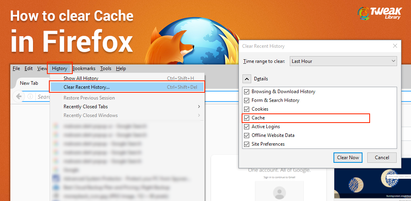The height and width of the screenshot is (201, 411).
Task: Open the File menu
Action: tap(16, 68)
